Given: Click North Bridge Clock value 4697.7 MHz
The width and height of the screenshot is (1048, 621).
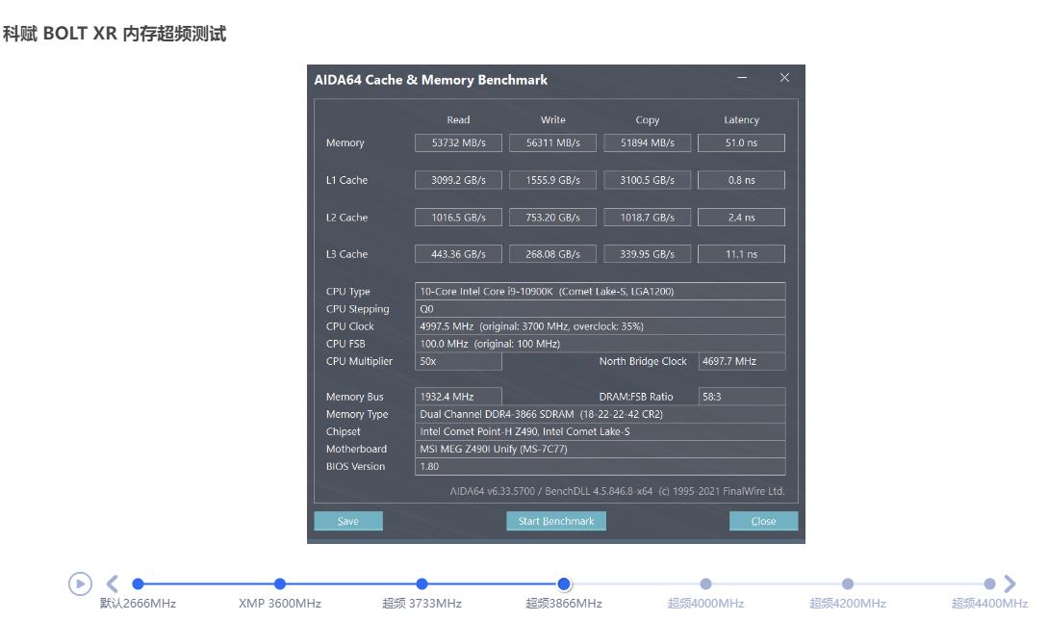Looking at the screenshot, I should click(742, 361).
